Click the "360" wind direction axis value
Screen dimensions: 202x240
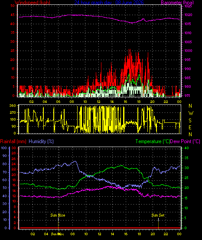pyautogui.click(x=13, y=106)
